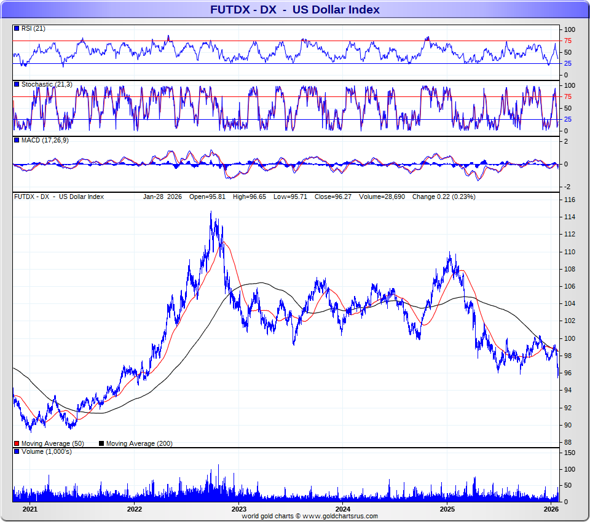Click the 116 price axis label
This screenshot has height=522, width=590.
[x=570, y=200]
